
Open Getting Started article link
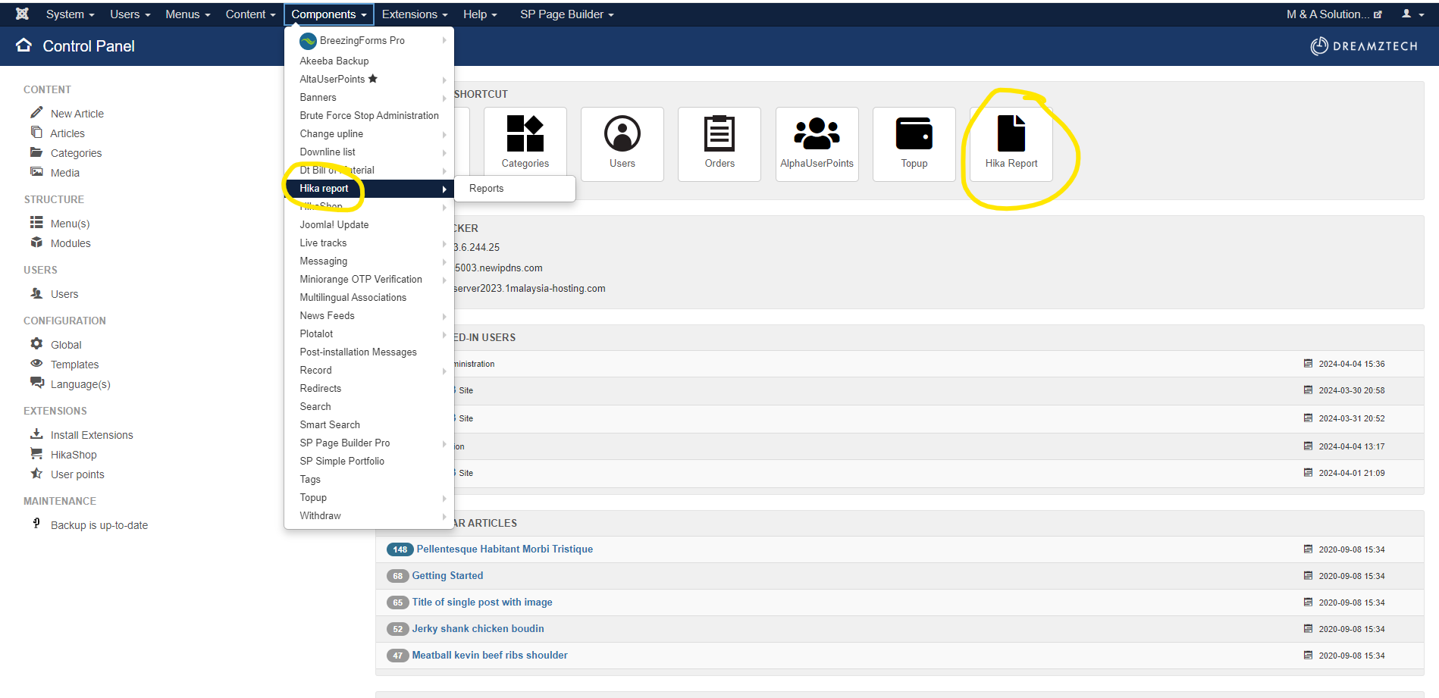coord(447,575)
